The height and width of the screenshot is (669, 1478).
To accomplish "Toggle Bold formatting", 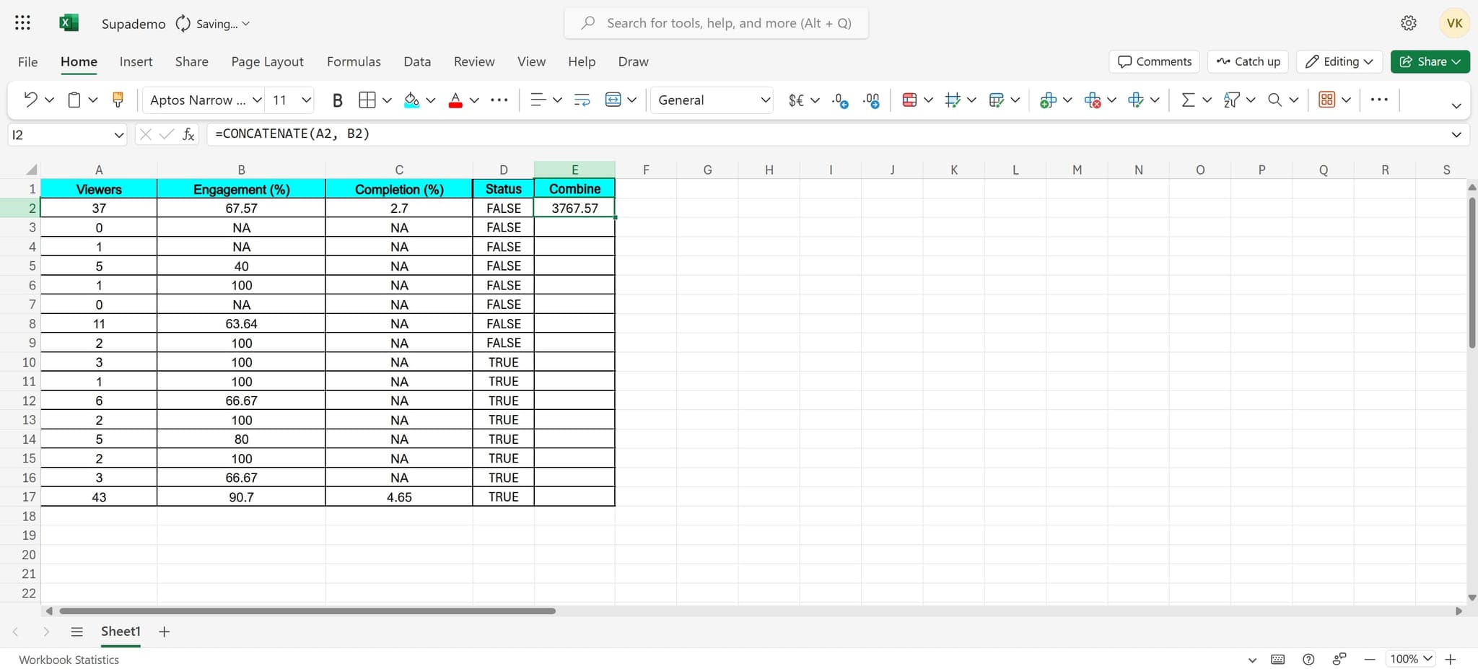I will (x=337, y=100).
